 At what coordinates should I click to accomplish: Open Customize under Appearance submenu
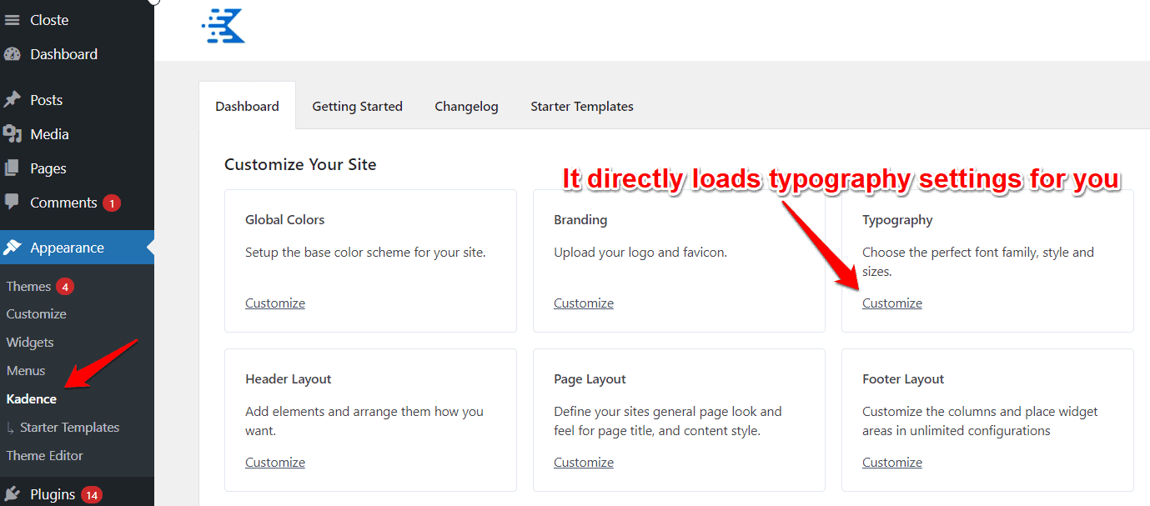(x=37, y=314)
